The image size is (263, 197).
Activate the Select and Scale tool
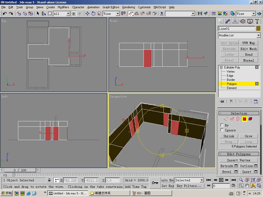click(99, 14)
